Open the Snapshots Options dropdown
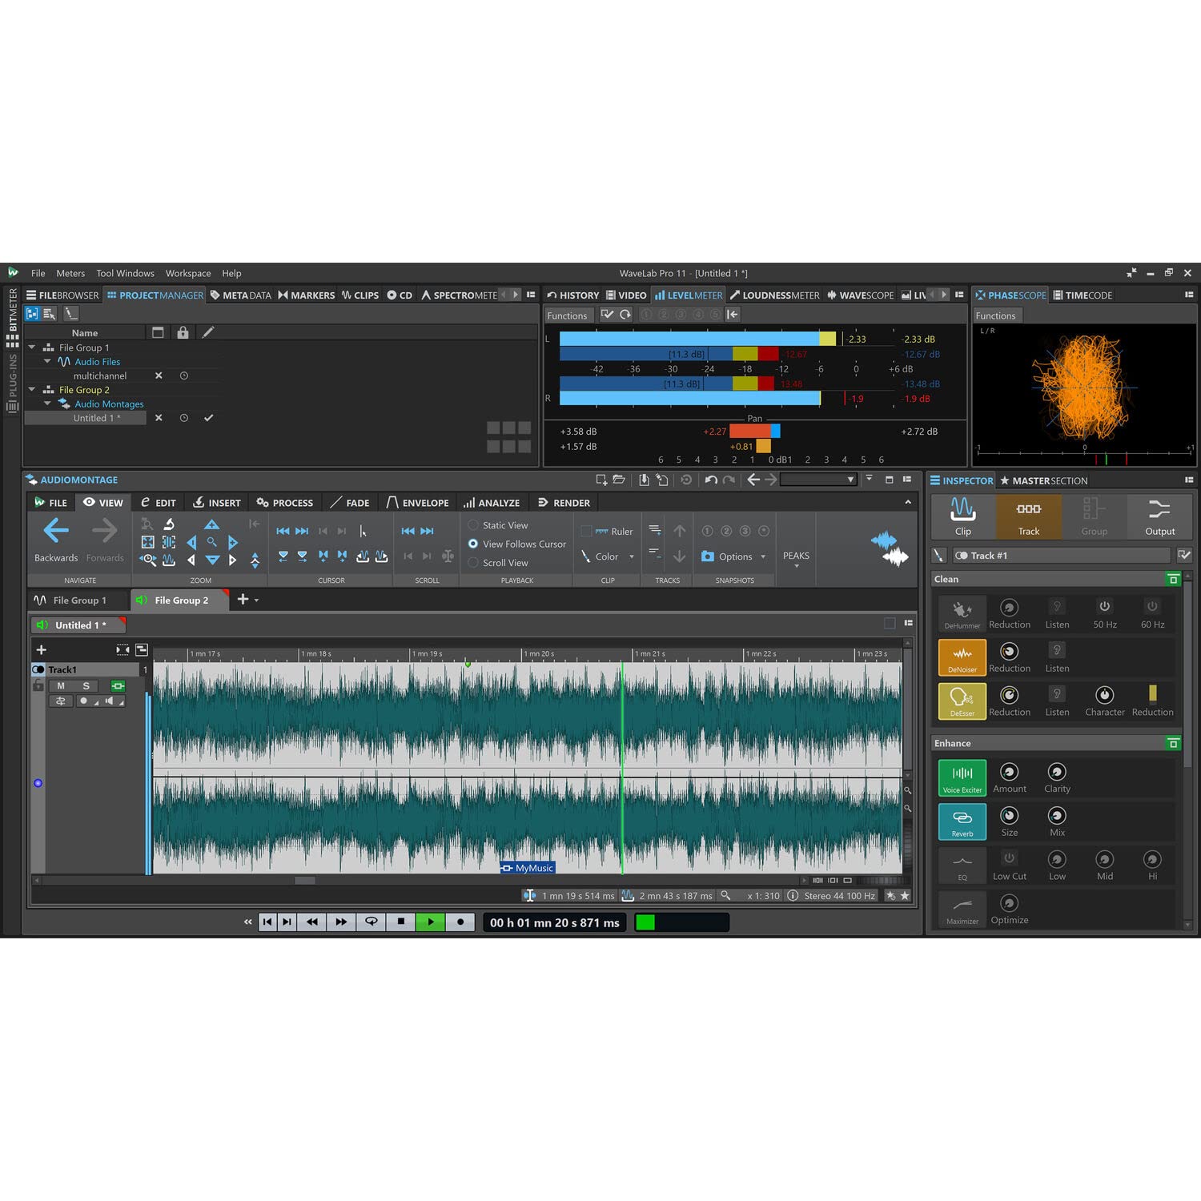1201x1201 pixels. coord(735,556)
